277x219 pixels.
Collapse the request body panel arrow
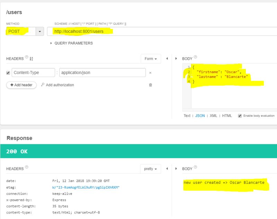point(177,59)
